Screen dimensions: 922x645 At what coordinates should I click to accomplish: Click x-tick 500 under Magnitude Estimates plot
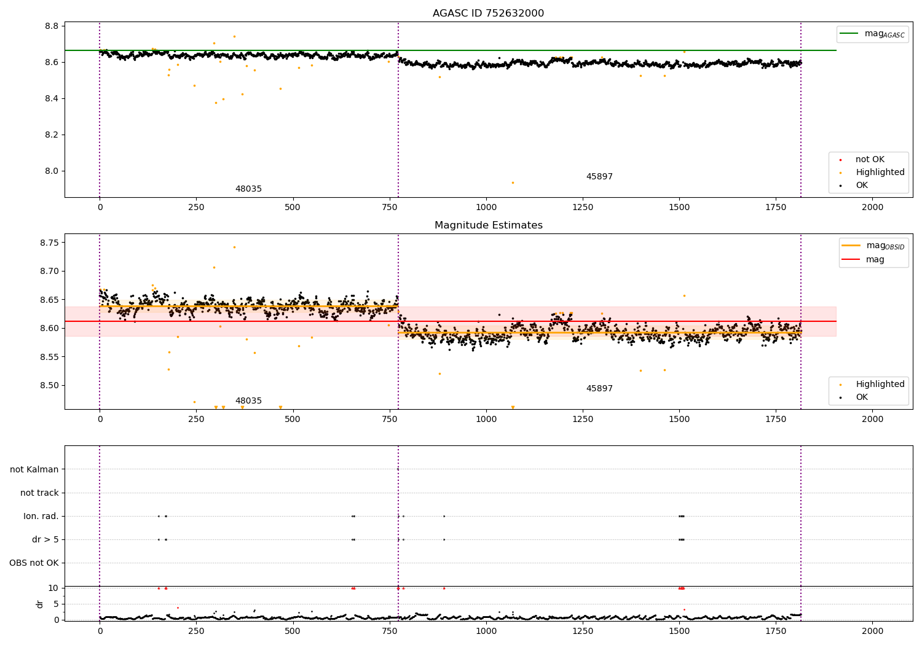click(x=293, y=420)
